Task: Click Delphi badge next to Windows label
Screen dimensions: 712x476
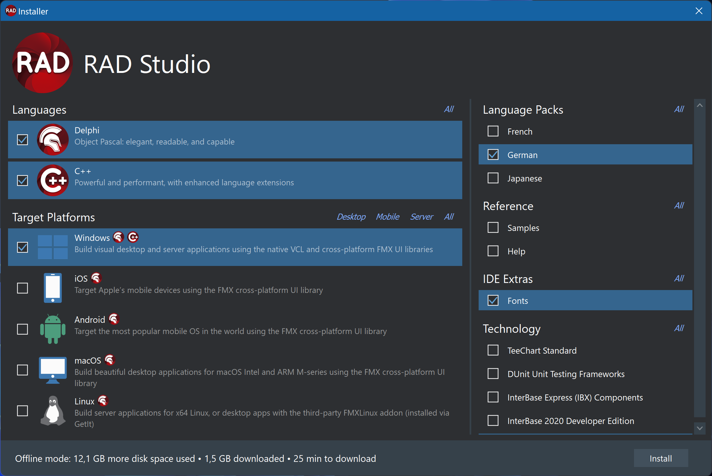Action: 118,237
